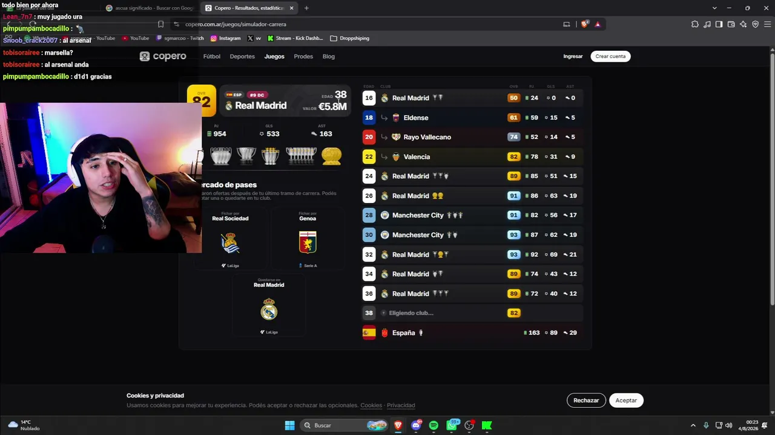Click the Valencia career row at age 22
775x435 pixels.
[472, 156]
